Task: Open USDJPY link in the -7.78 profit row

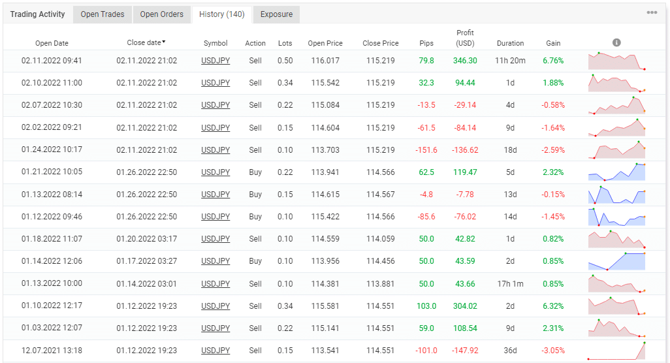Action: 215,195
